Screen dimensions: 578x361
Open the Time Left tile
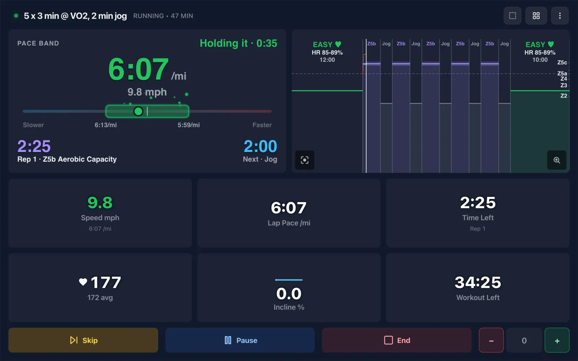pyautogui.click(x=478, y=213)
